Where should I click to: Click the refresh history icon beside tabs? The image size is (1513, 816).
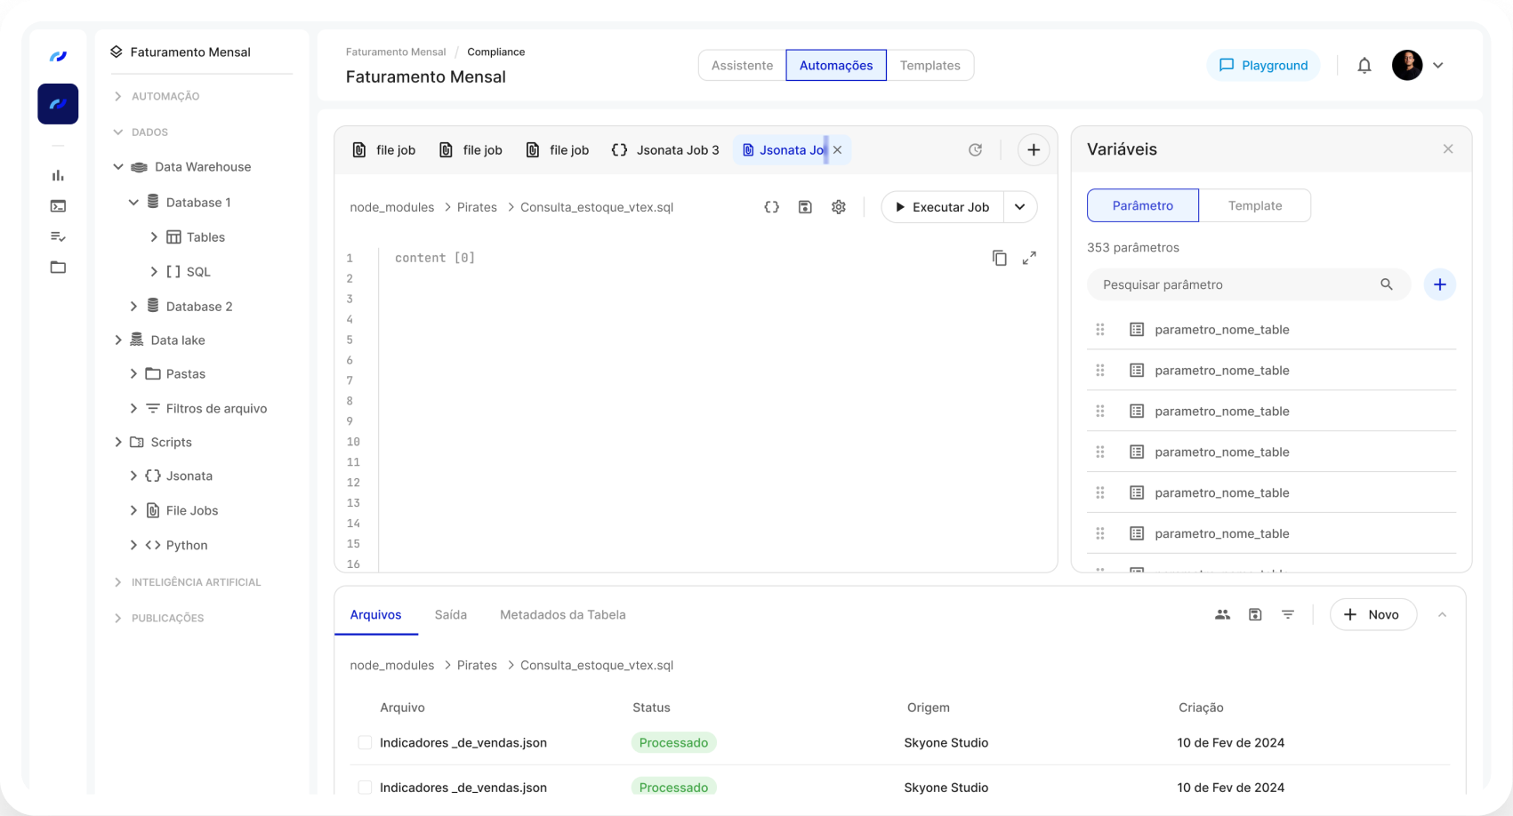pos(975,150)
